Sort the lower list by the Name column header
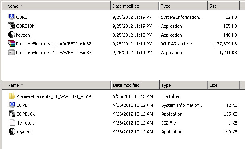 (56, 85)
